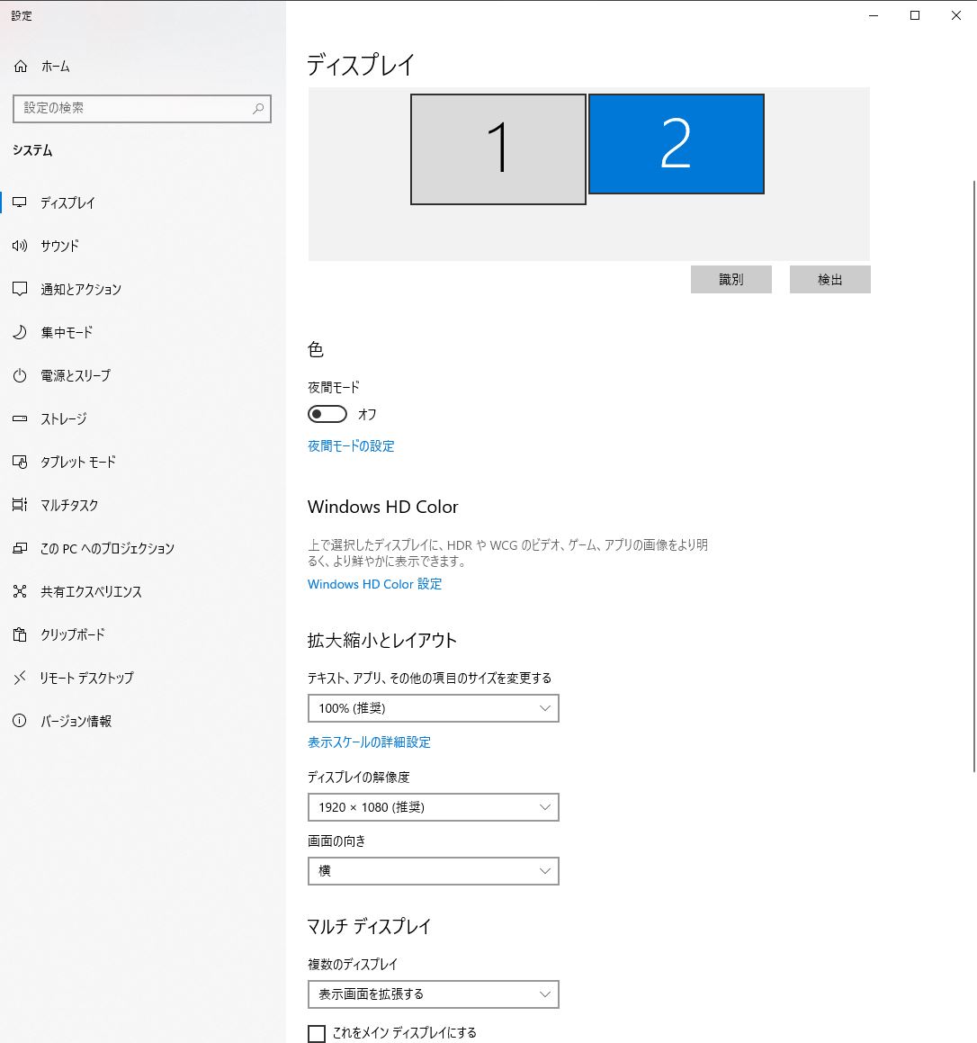The width and height of the screenshot is (977, 1043).
Task: Select クリップボード in the sidebar
Action: click(142, 634)
